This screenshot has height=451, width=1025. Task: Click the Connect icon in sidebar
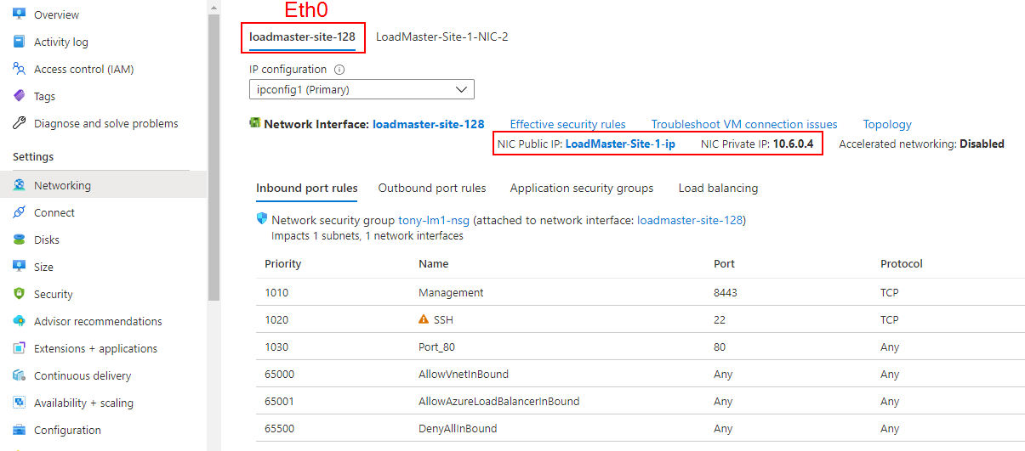(19, 212)
